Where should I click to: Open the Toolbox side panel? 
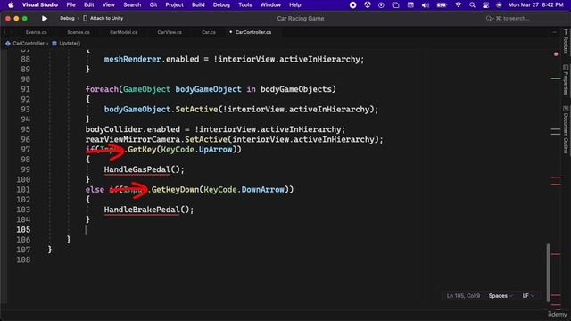point(566,42)
